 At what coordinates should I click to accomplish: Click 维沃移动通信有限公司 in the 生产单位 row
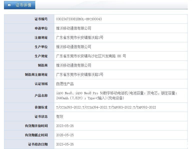pos(73,47)
